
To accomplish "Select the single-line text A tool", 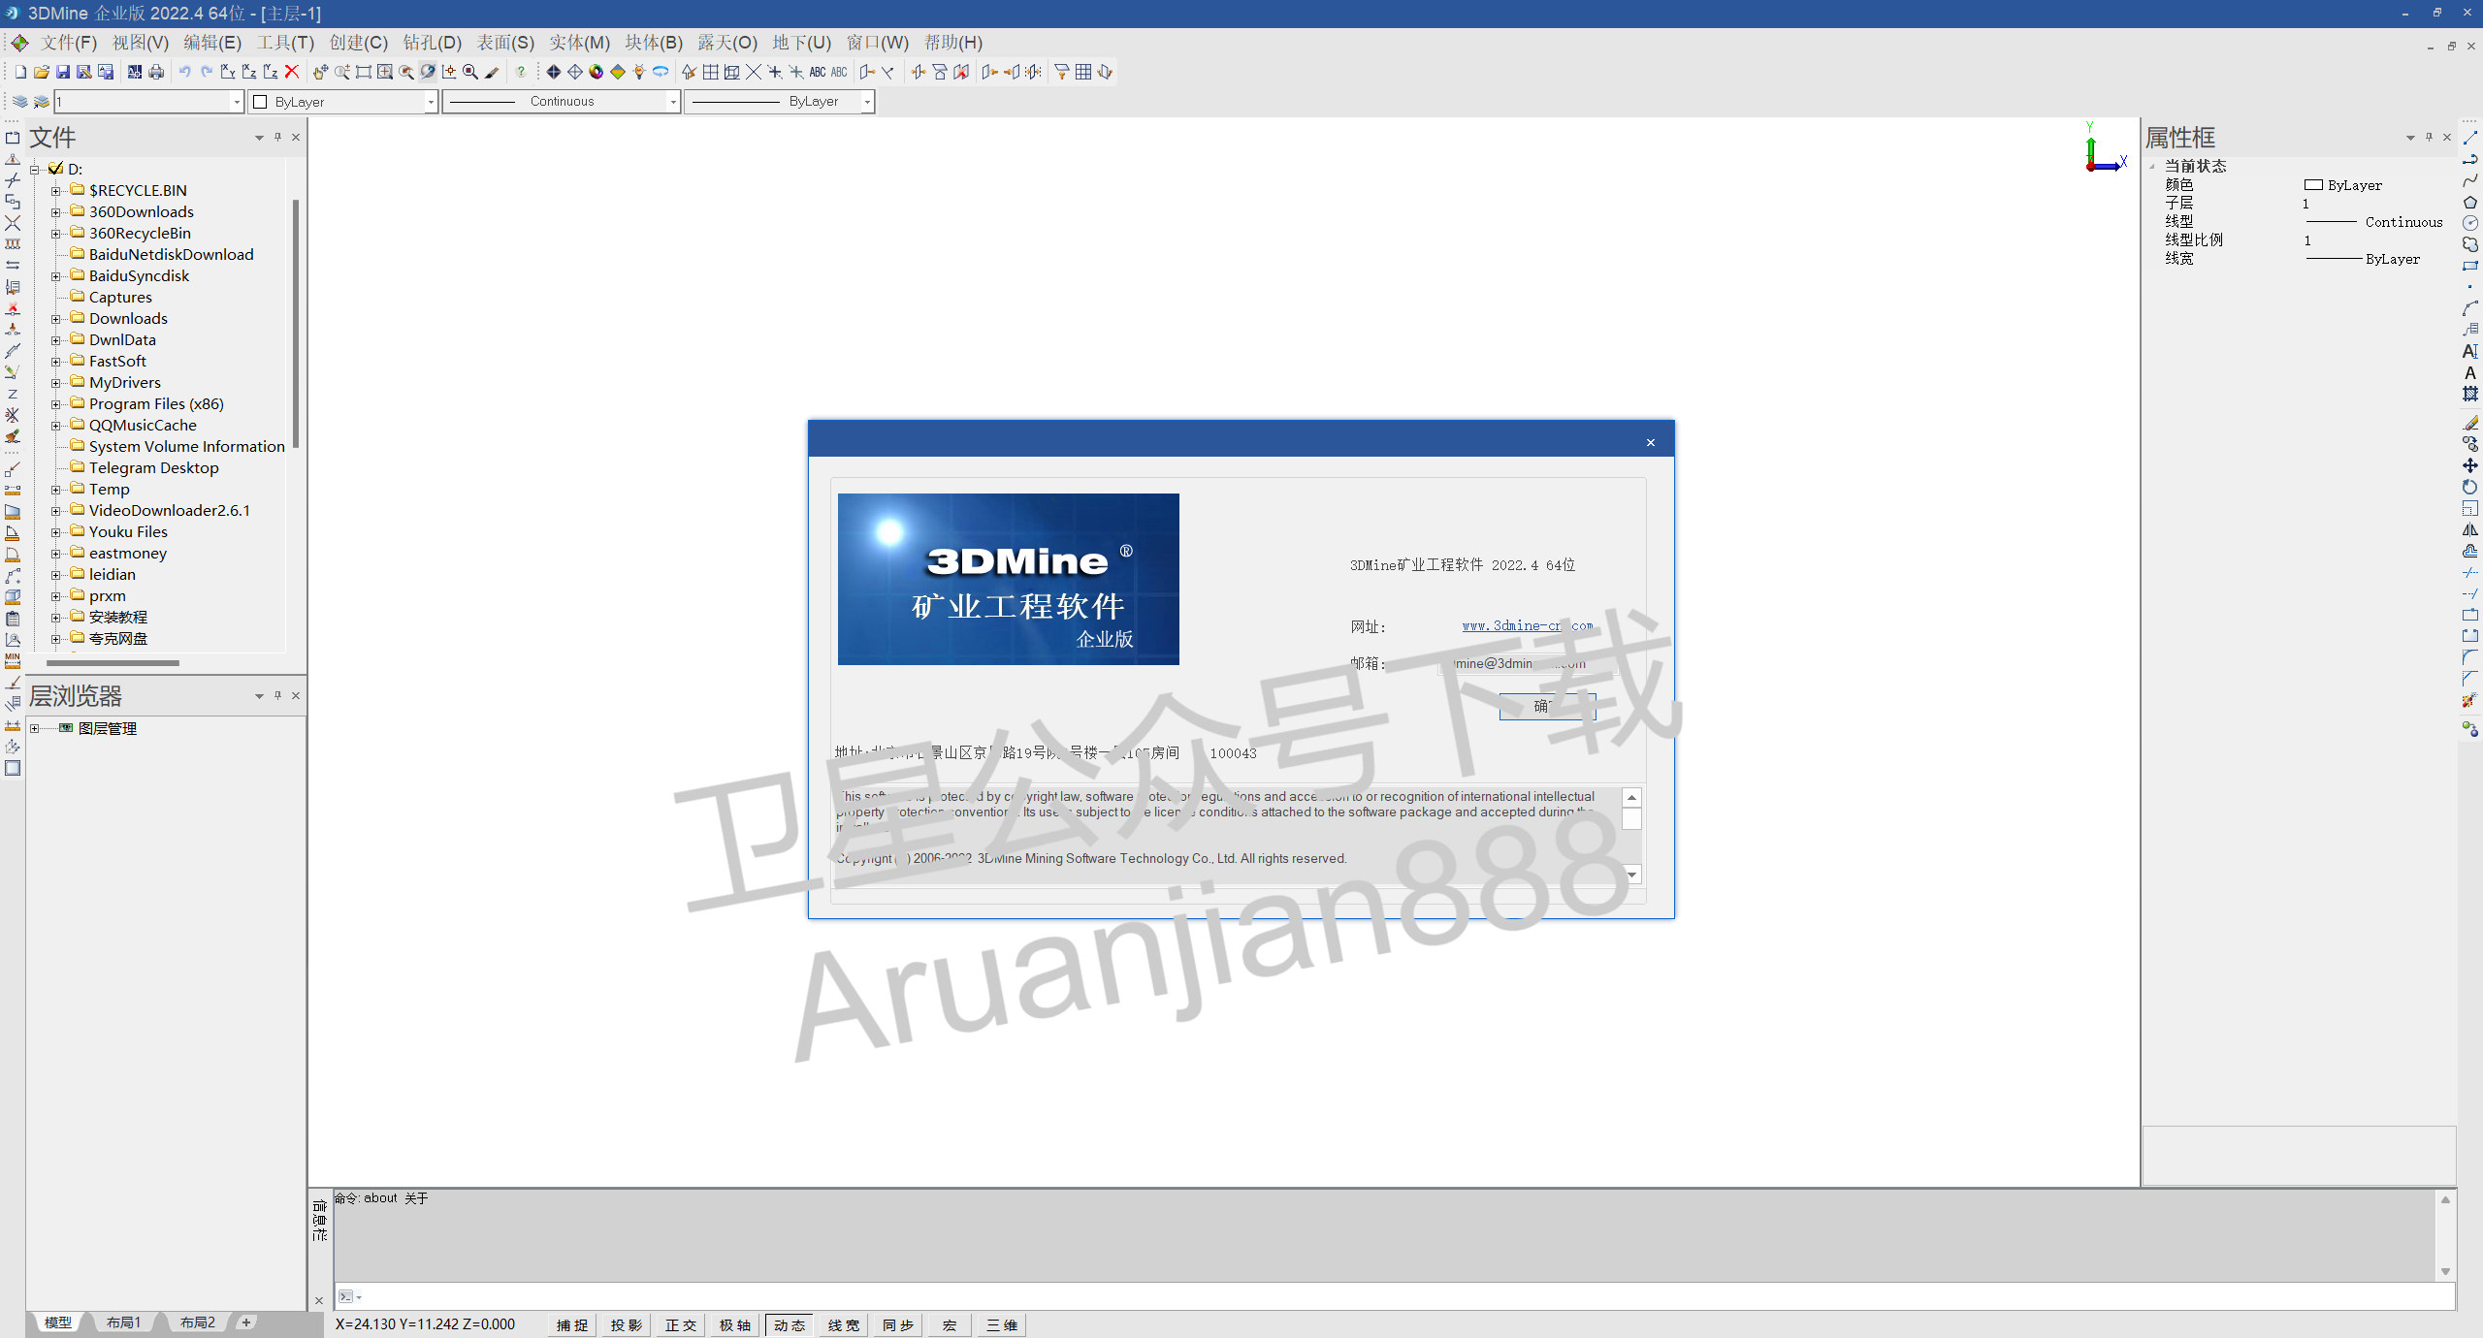I will point(2470,373).
